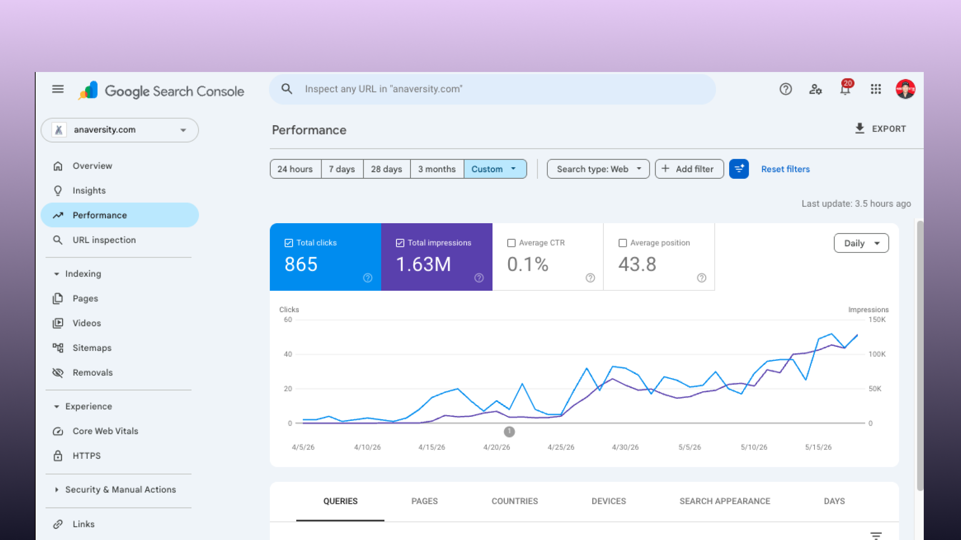This screenshot has height=540, width=961.
Task: Open notifications bell with 20 badge
Action: 845,88
